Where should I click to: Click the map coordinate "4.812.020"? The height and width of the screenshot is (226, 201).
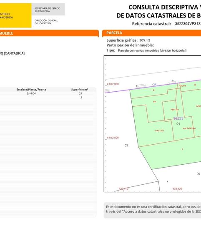pos(113,138)
